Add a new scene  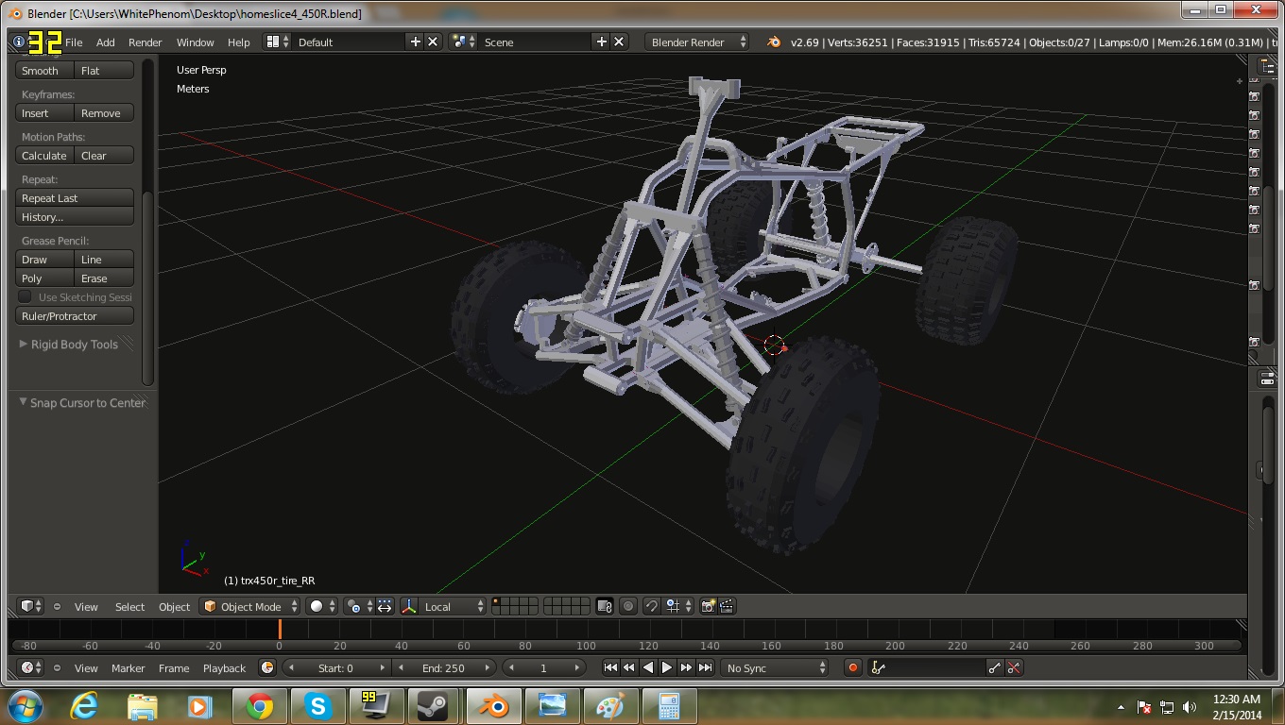click(601, 42)
